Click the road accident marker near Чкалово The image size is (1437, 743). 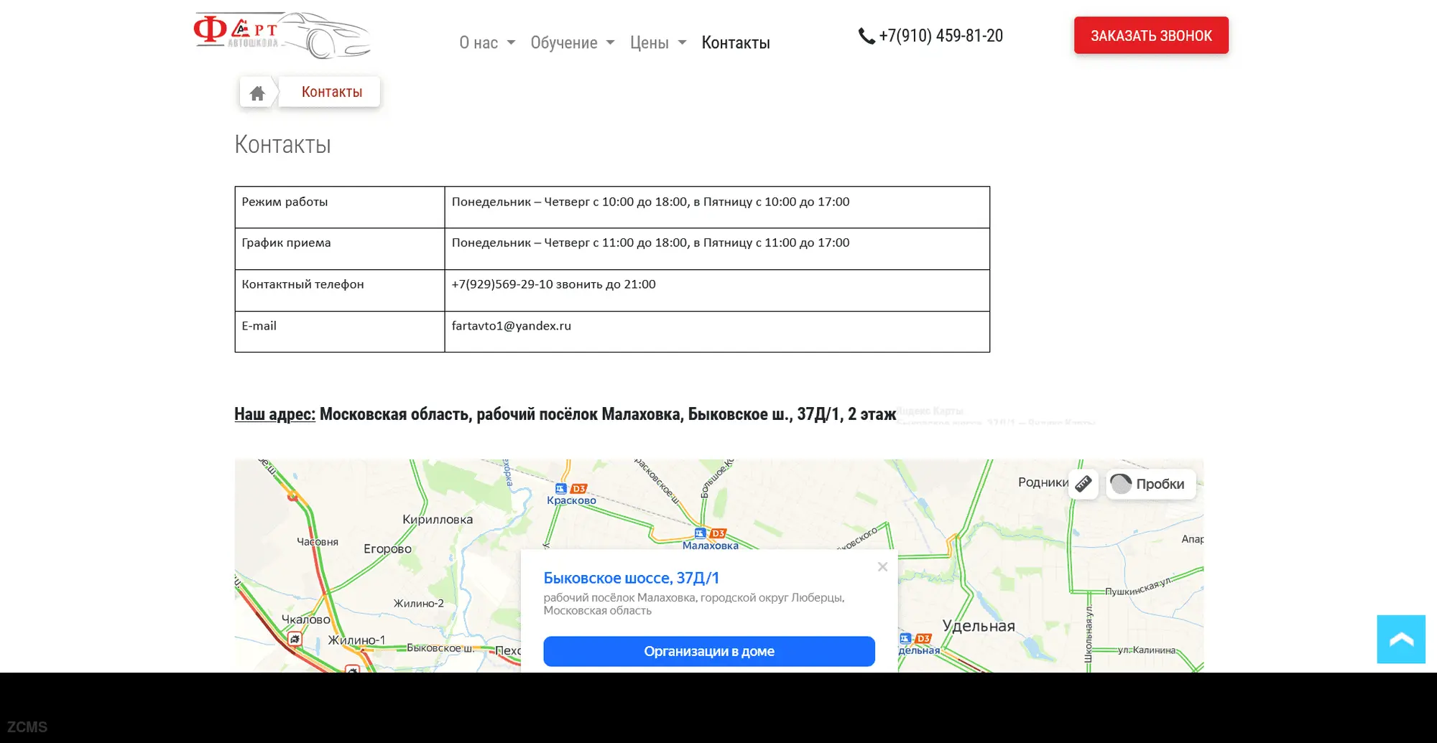pos(295,638)
